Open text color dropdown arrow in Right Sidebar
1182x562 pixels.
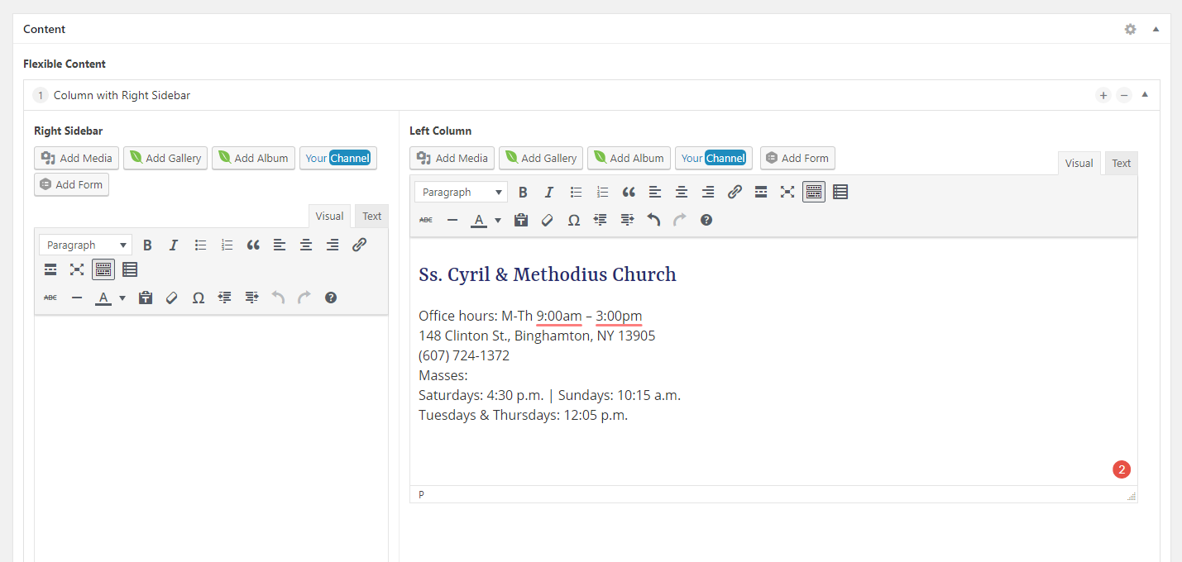click(122, 298)
